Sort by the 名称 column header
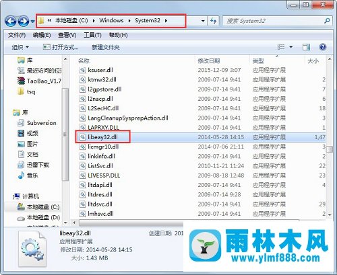This screenshot has width=337, height=275. pyautogui.click(x=84, y=61)
